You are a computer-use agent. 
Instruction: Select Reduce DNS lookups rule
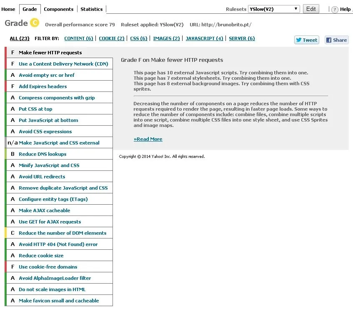click(60, 154)
